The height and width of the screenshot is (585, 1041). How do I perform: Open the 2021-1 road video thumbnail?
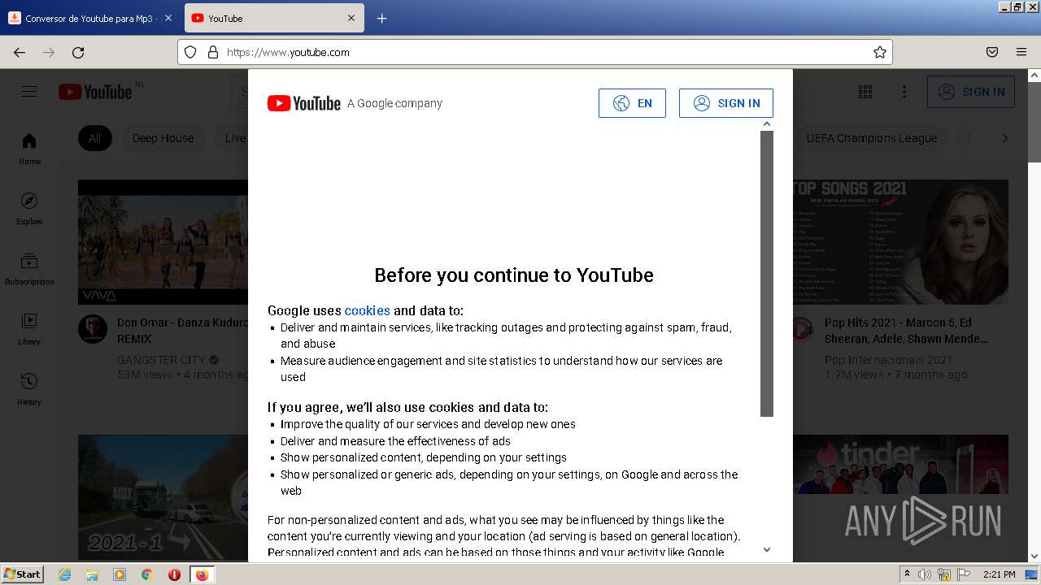(163, 497)
